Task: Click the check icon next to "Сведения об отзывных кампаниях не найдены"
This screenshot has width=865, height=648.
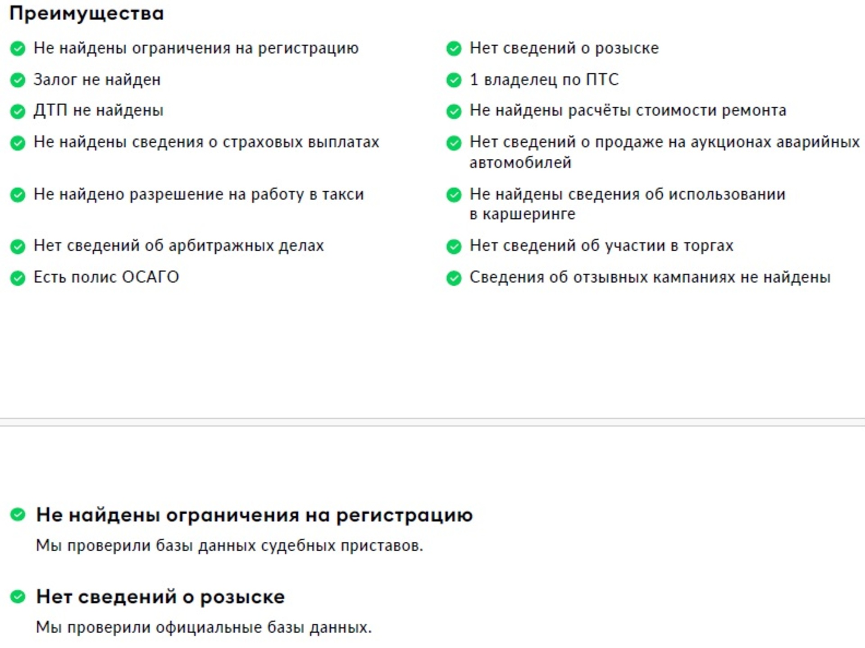Action: pyautogui.click(x=454, y=278)
